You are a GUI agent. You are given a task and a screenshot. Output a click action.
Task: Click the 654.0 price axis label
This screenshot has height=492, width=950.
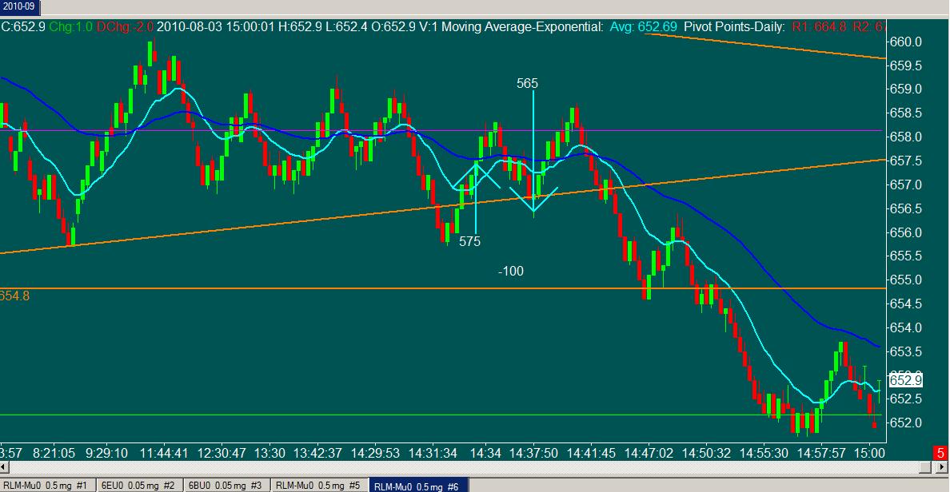[x=905, y=328]
